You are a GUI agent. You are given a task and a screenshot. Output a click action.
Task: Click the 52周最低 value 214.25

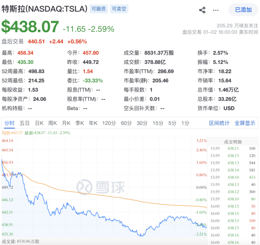click(x=36, y=81)
